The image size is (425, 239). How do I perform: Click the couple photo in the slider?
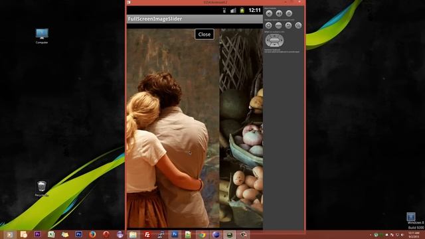pos(173,128)
